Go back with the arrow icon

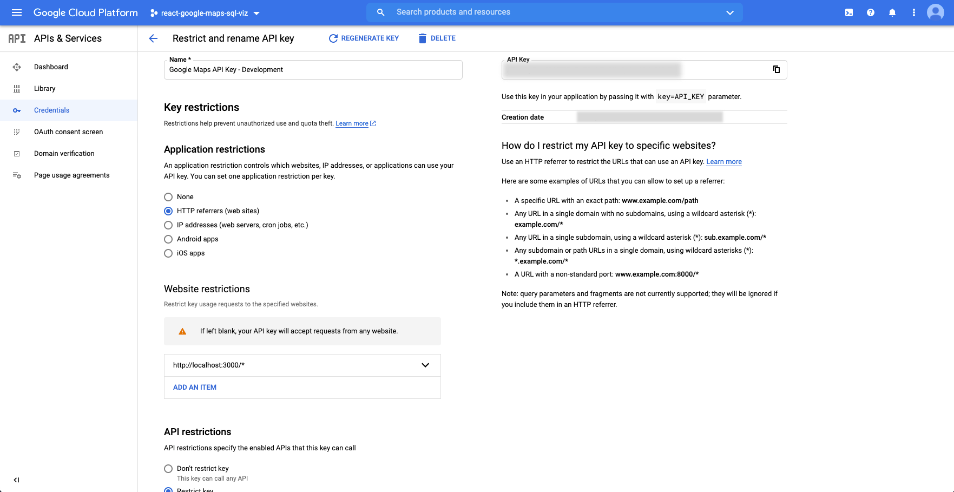pos(153,38)
